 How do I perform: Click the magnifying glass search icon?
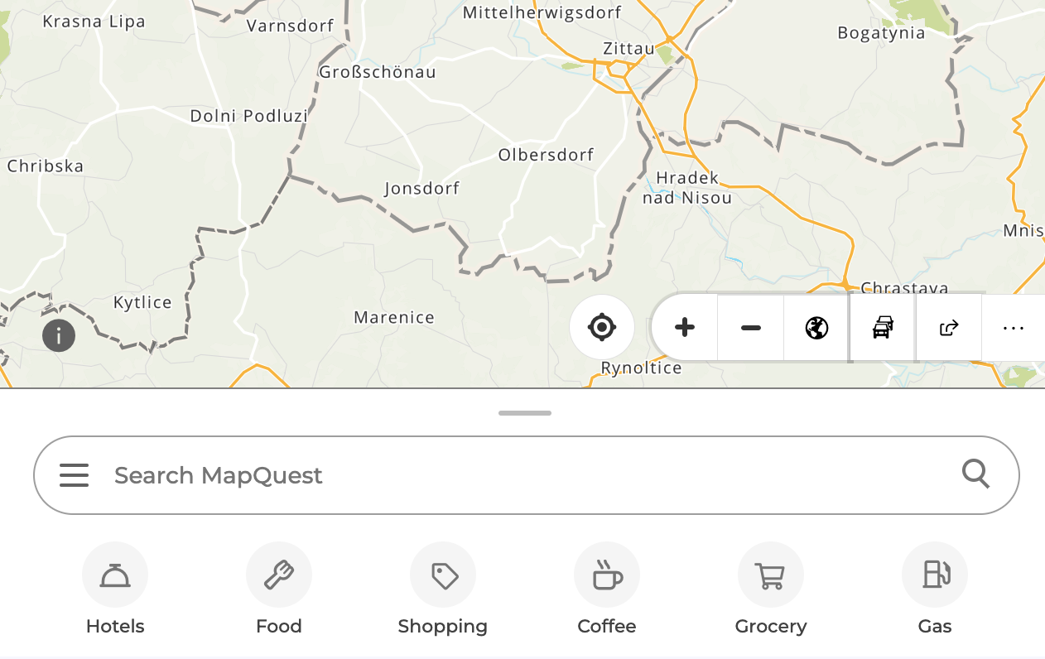point(976,474)
